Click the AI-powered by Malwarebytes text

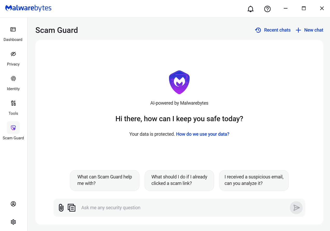[x=179, y=103]
